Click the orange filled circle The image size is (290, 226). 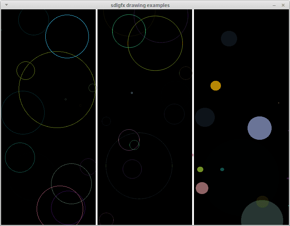(216, 86)
